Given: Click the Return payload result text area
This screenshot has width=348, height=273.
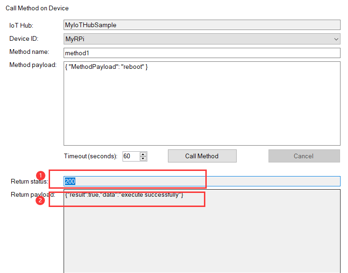Looking at the screenshot, I should pyautogui.click(x=202, y=231).
